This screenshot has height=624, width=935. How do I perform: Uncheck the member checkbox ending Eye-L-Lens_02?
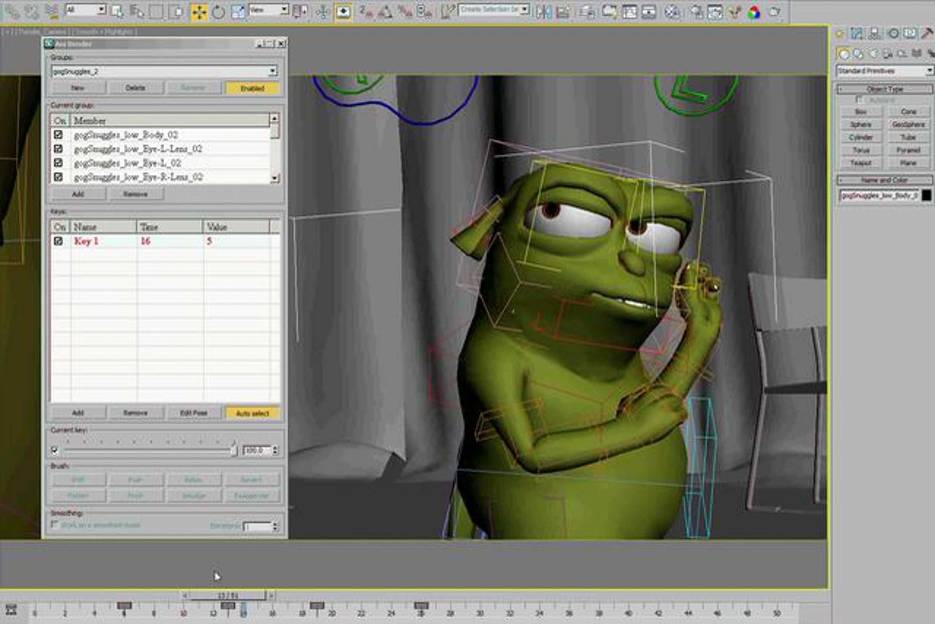(x=58, y=148)
